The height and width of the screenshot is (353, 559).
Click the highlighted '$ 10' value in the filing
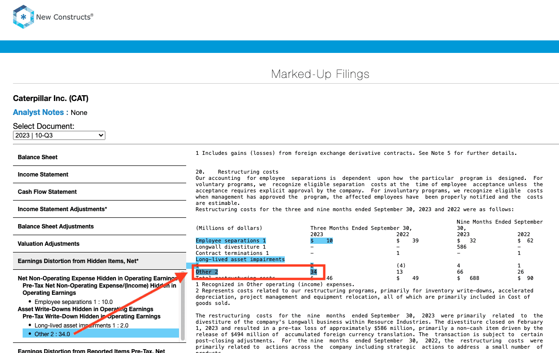coord(321,240)
